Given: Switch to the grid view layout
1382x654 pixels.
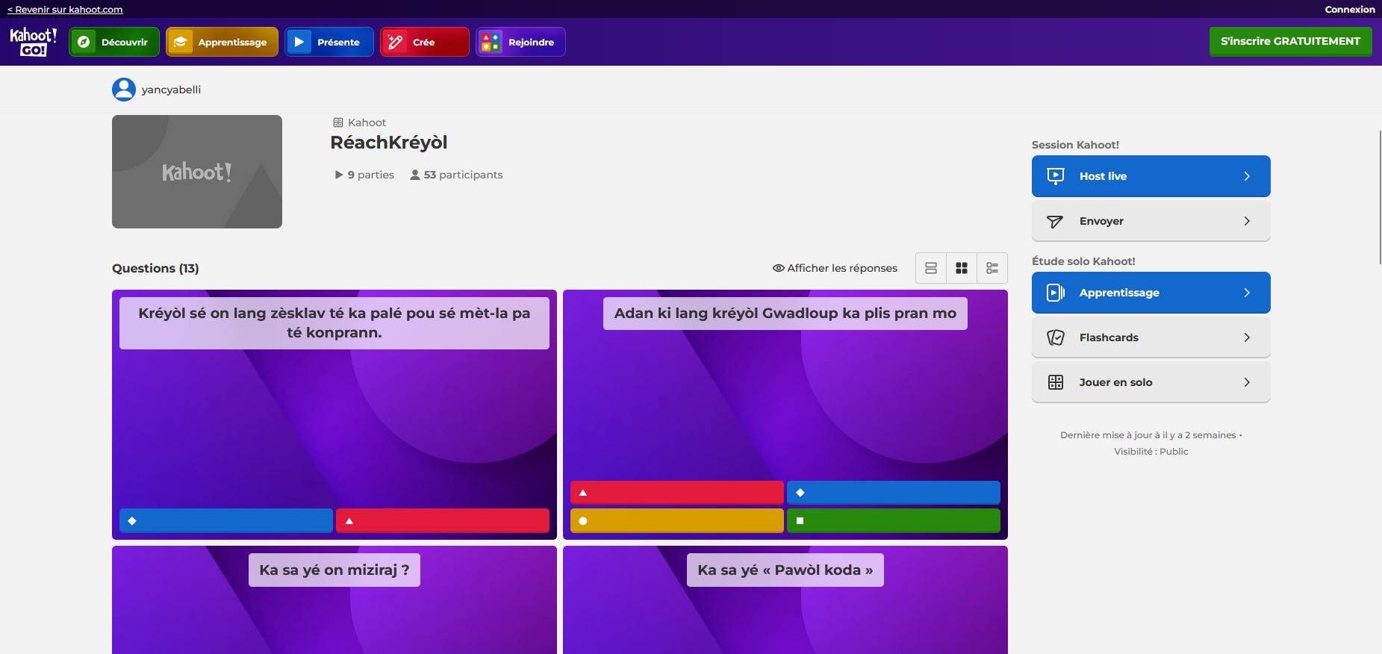Looking at the screenshot, I should 962,268.
